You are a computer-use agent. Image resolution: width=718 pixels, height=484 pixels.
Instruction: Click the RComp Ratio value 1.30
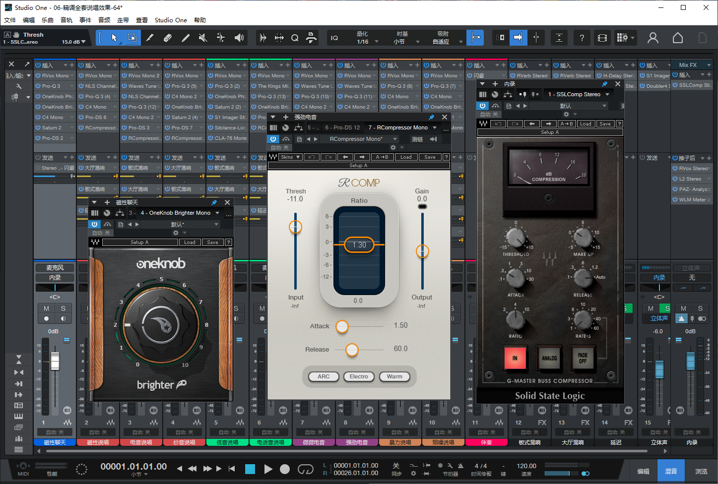click(359, 245)
